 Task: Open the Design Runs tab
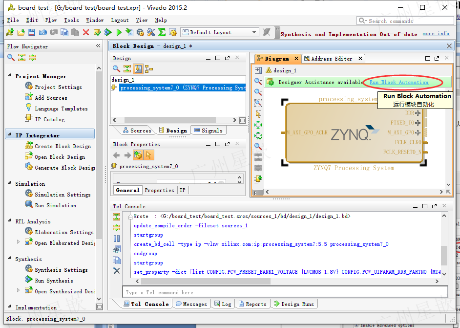click(x=294, y=304)
